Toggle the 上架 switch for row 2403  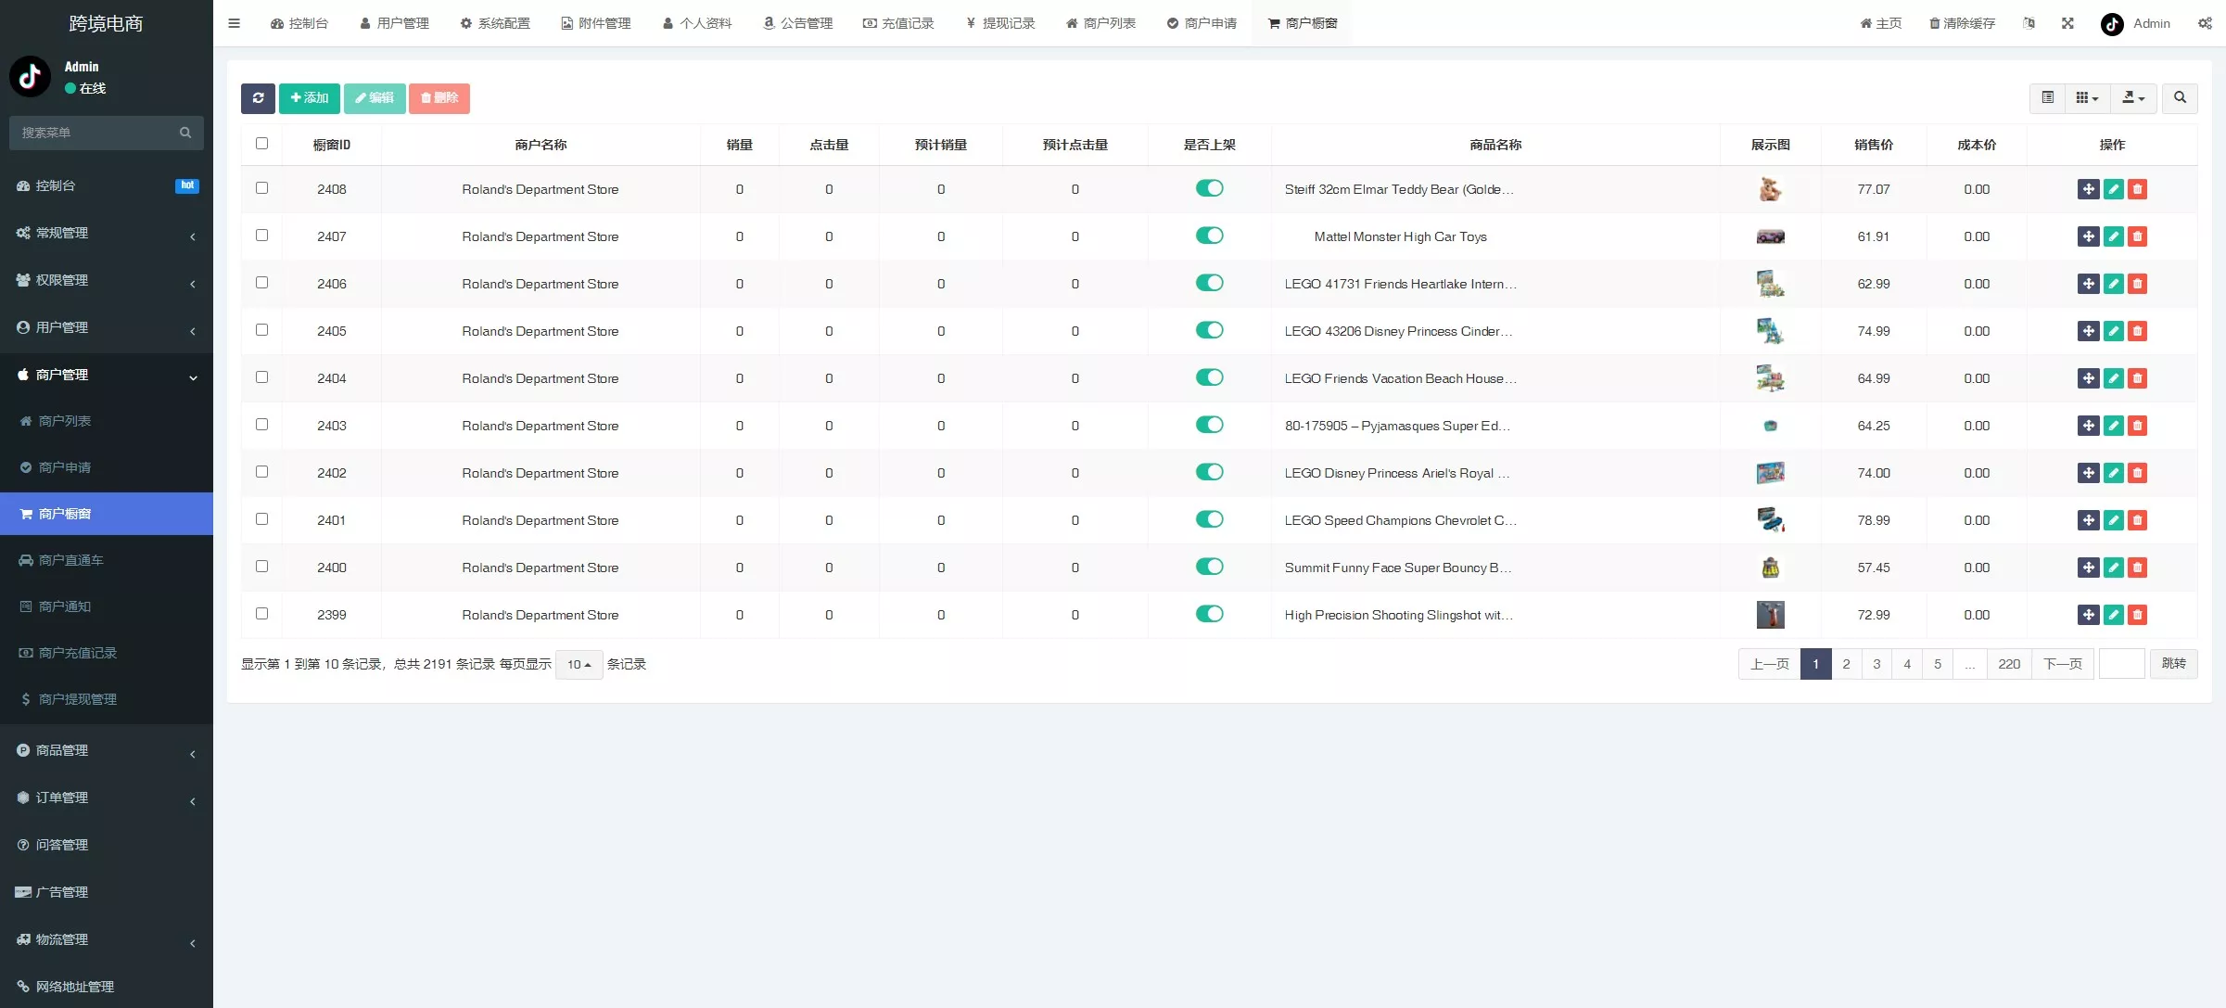pyautogui.click(x=1210, y=425)
